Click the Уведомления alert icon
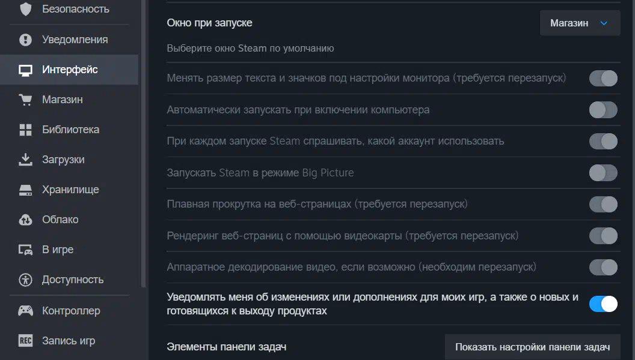635x360 pixels. (x=25, y=40)
